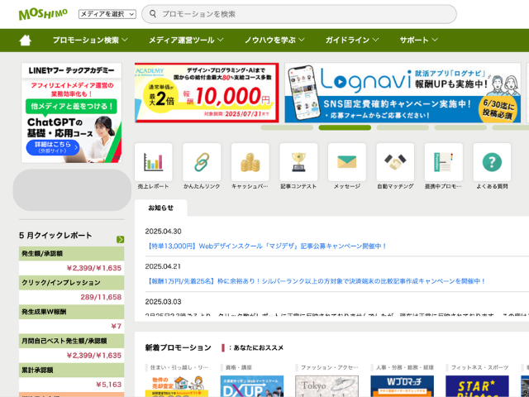Click the フィットネス・スポーツ category label
529x397 pixels.
point(479,367)
